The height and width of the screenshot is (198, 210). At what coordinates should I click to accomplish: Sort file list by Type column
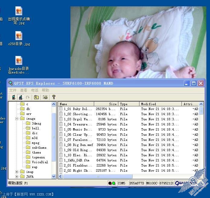(129, 104)
